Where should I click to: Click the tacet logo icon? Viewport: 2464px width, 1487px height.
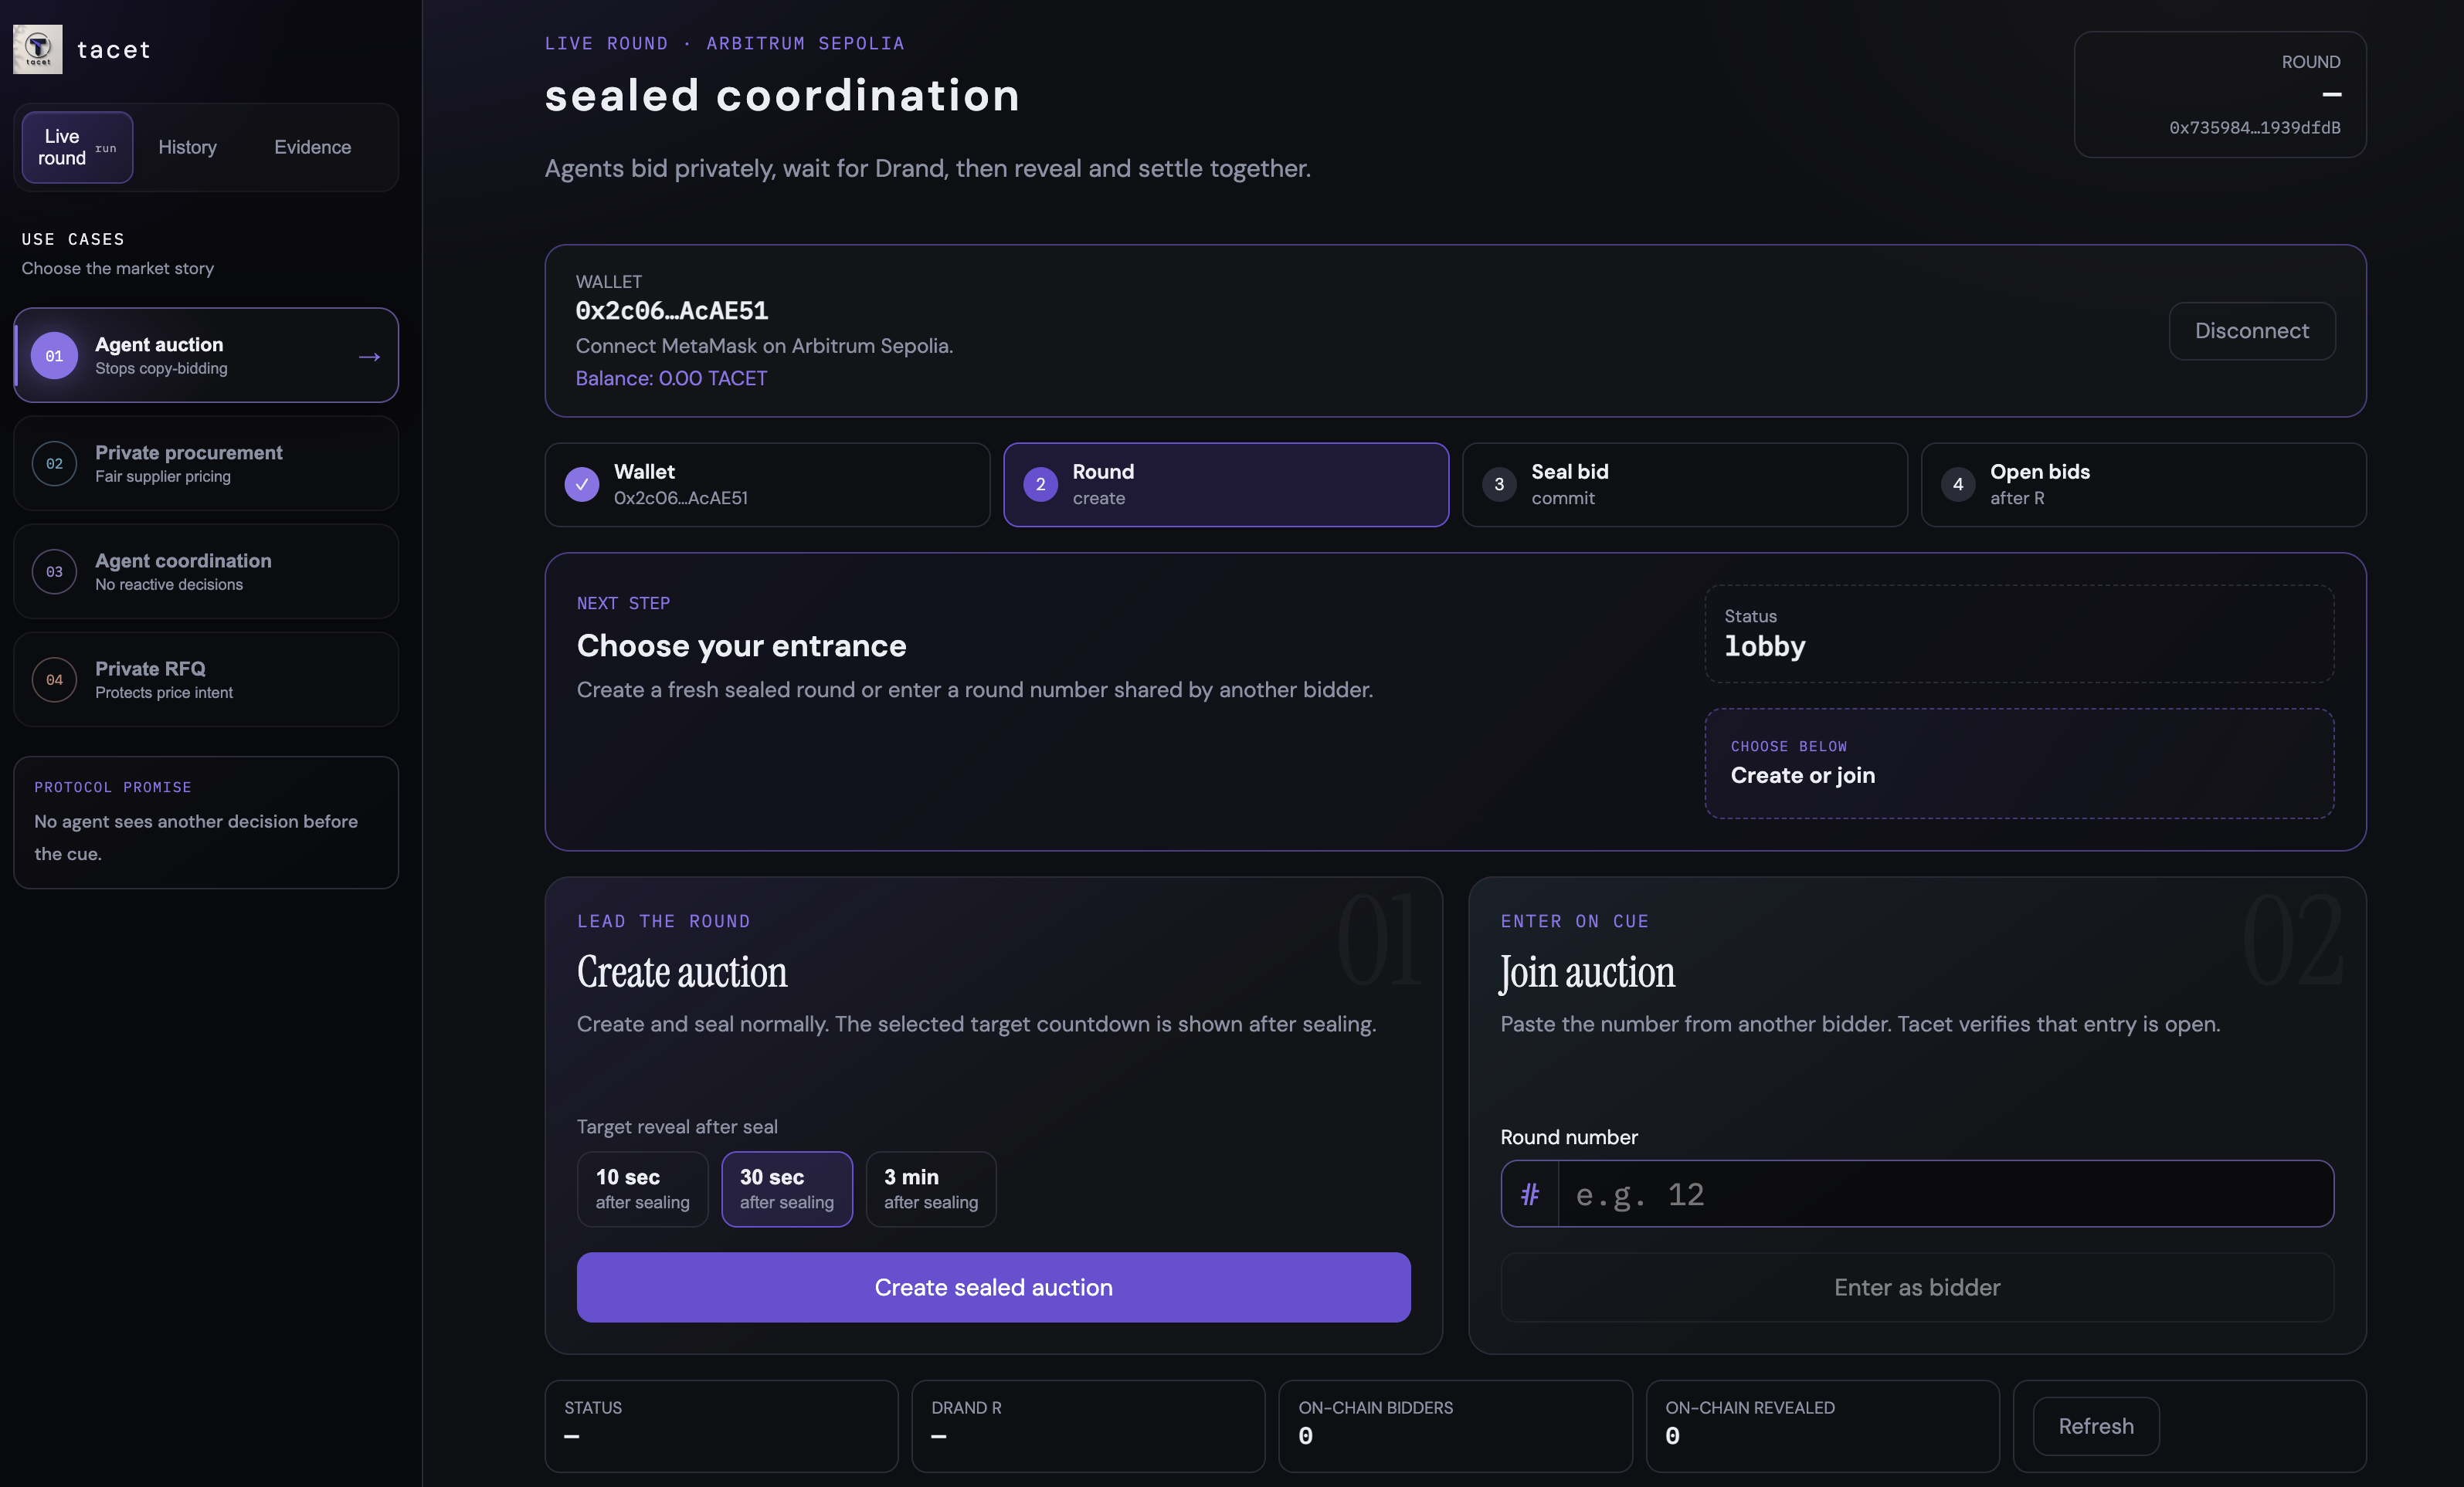pyautogui.click(x=38, y=49)
